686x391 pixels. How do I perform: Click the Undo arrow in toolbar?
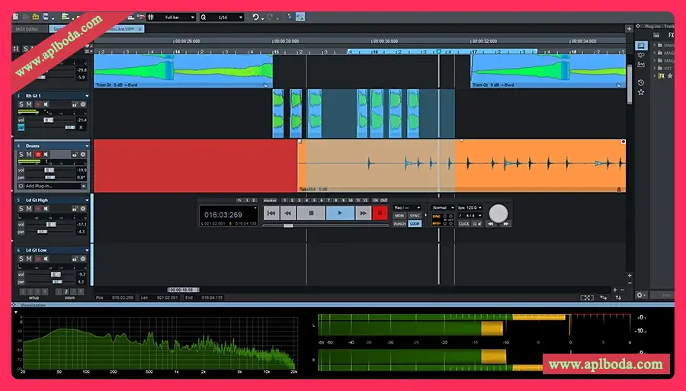[x=256, y=17]
